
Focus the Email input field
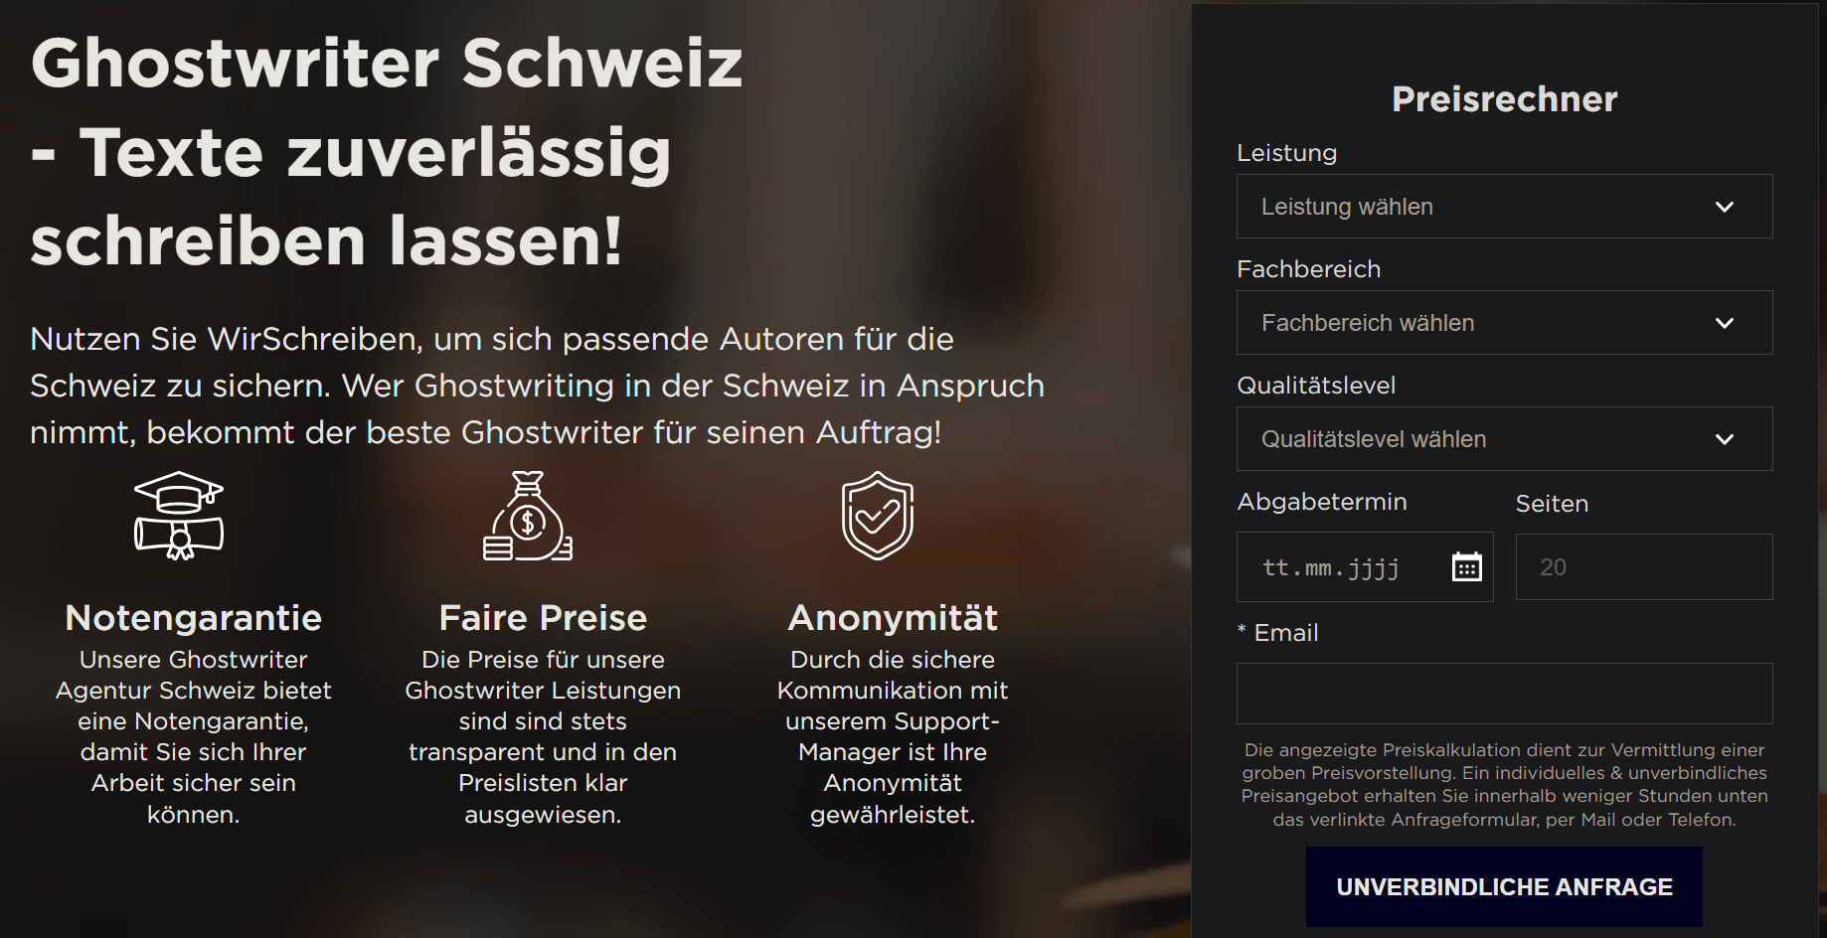click(1504, 694)
